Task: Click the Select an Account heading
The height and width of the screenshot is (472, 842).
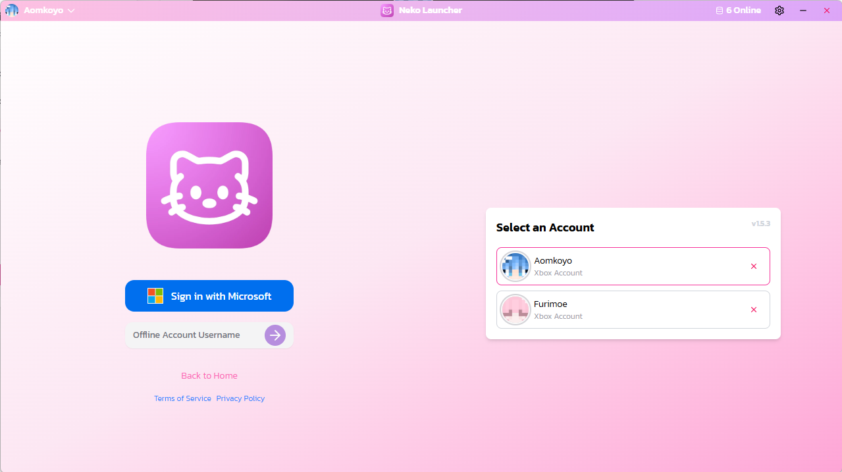Action: click(545, 227)
